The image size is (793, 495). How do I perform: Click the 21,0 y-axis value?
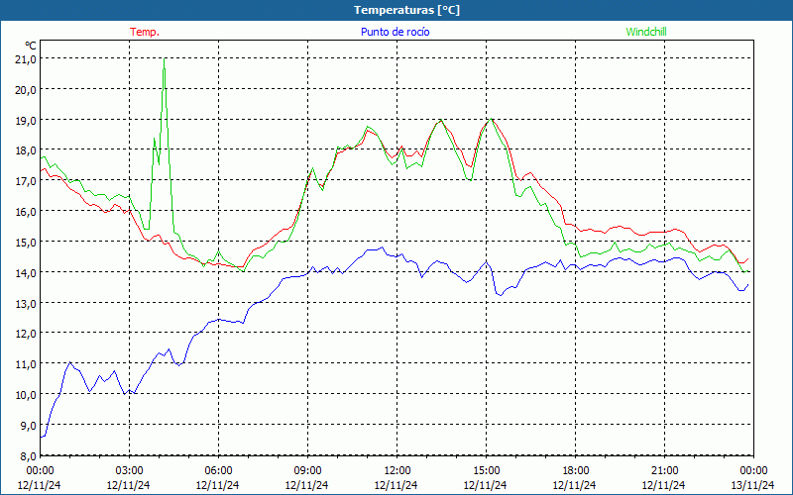tap(27, 59)
